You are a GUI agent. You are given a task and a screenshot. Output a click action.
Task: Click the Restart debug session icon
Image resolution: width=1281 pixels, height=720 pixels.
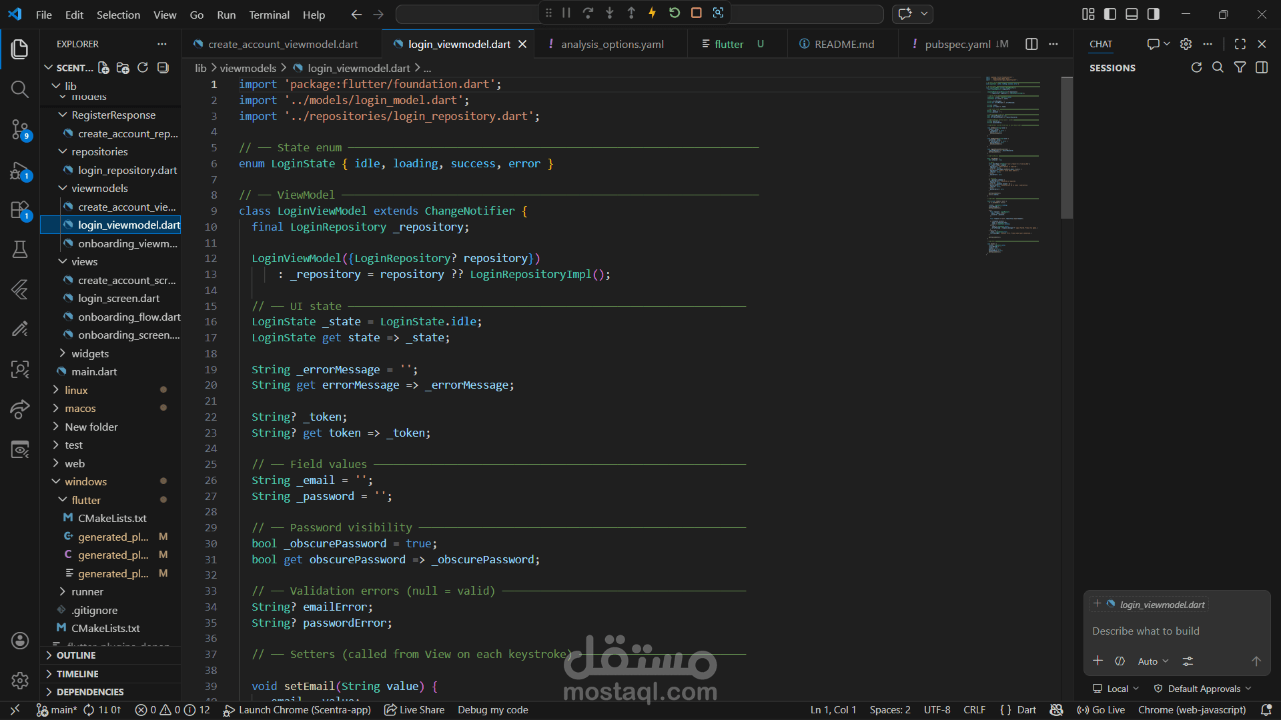(675, 13)
